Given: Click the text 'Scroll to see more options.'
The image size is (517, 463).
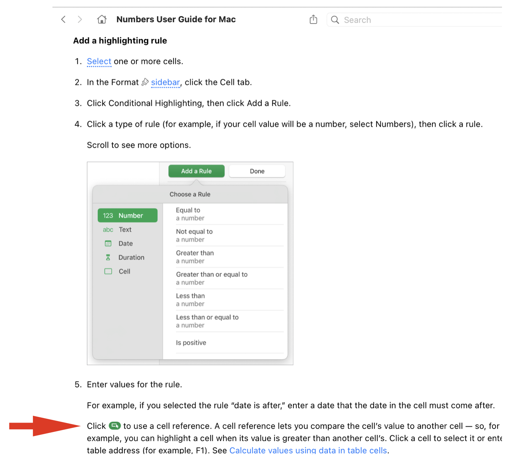Looking at the screenshot, I should (139, 145).
